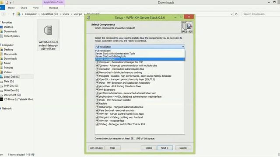Uncheck MongoDb NoSQL database component
Screen dimensions: 280x157
point(97,76)
